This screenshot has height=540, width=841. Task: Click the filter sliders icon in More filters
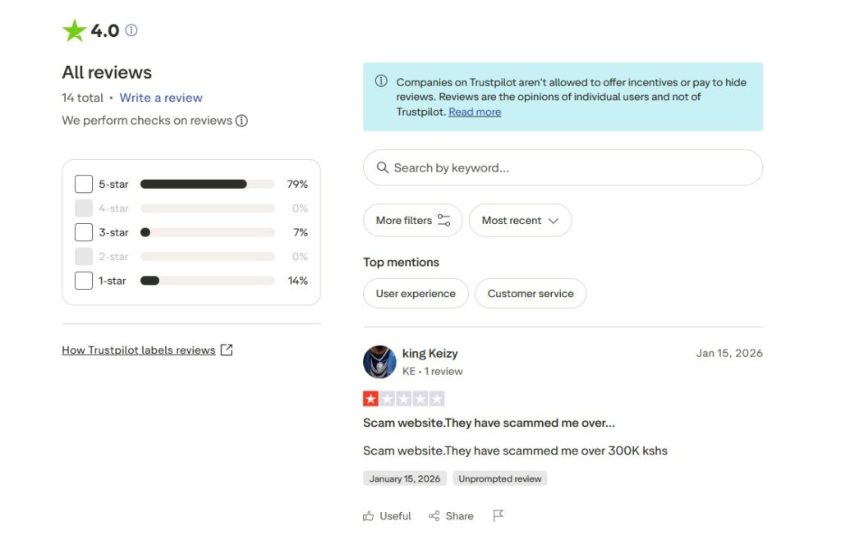pyautogui.click(x=443, y=220)
